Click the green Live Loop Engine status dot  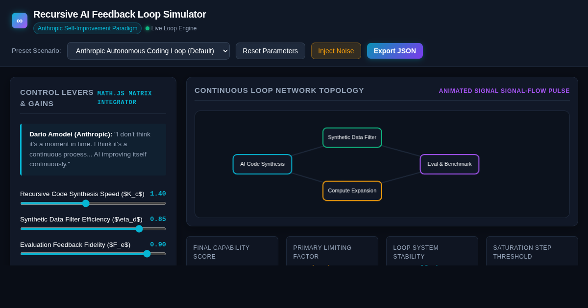147,28
